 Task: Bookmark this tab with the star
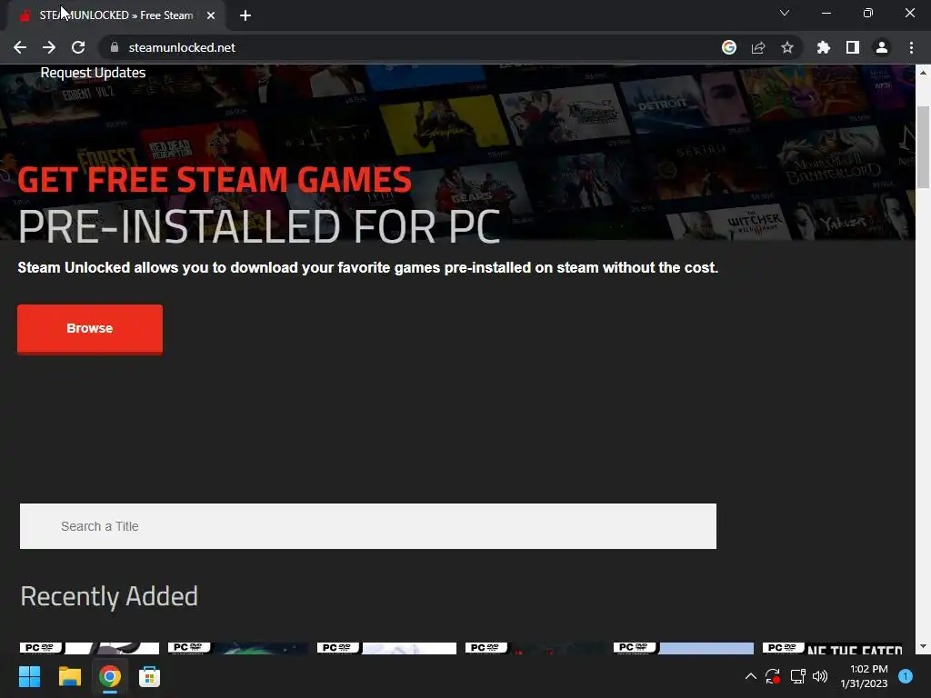787,47
